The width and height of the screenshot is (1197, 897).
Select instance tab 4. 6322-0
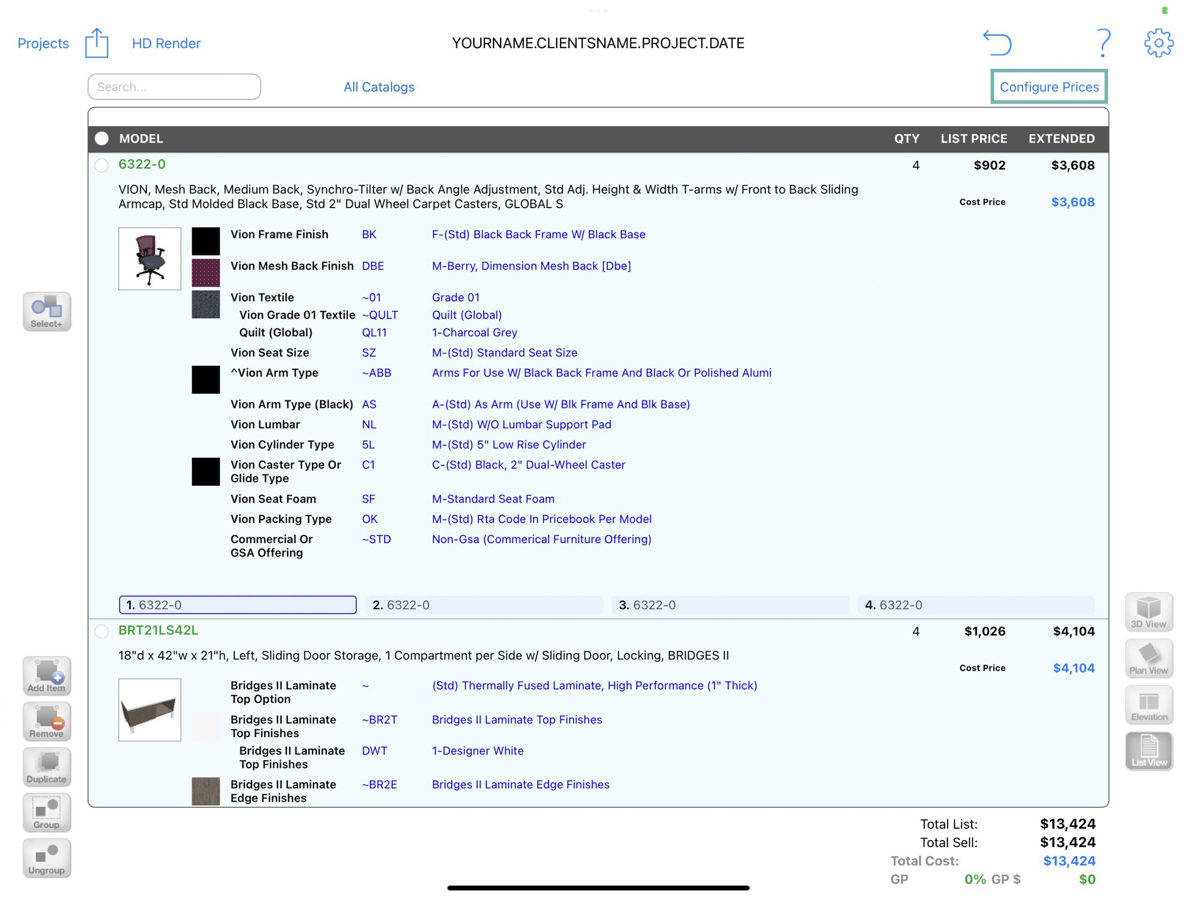pyautogui.click(x=976, y=605)
